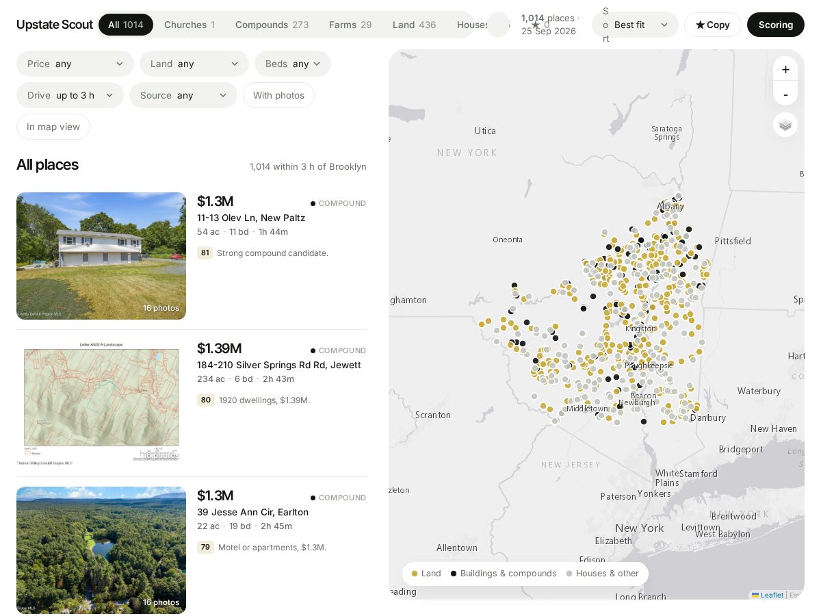The width and height of the screenshot is (821, 616).
Task: Toggle the In map view filter
Action: coord(53,127)
